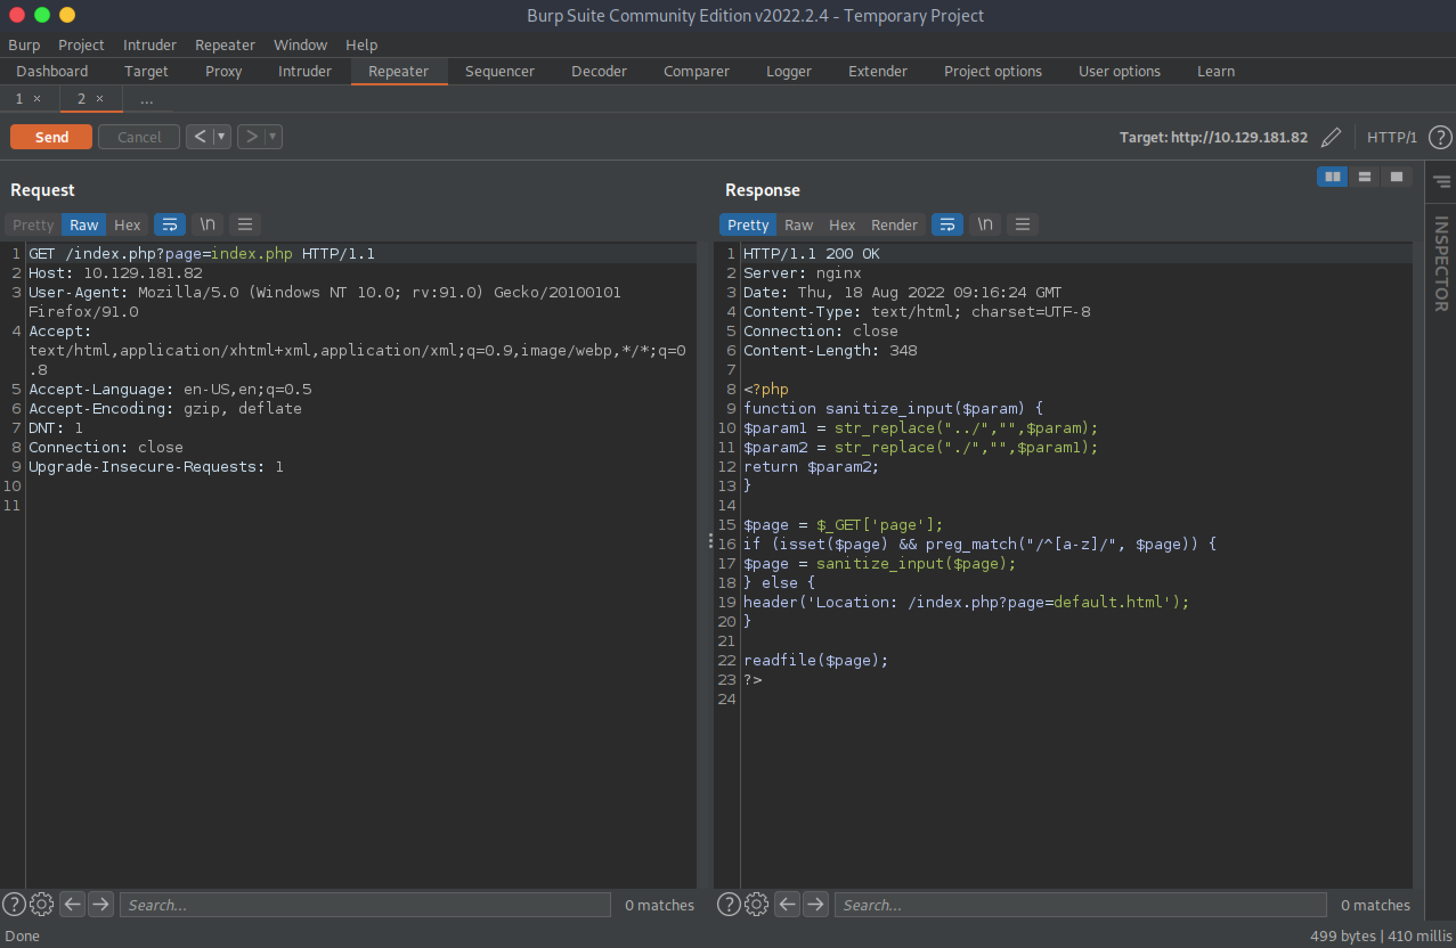
Task: Close Repeater tab 1
Action: click(x=37, y=99)
